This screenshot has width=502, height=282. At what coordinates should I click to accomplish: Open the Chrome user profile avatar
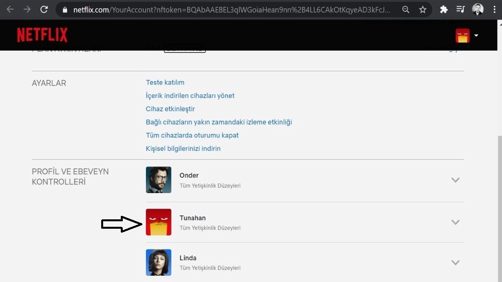[478, 9]
